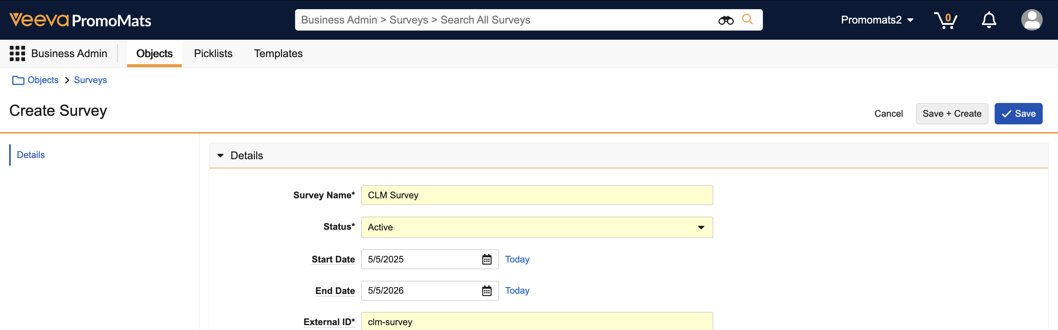Switch to the Picklists tab
Viewport: 1058px width, 330px height.
pos(213,54)
